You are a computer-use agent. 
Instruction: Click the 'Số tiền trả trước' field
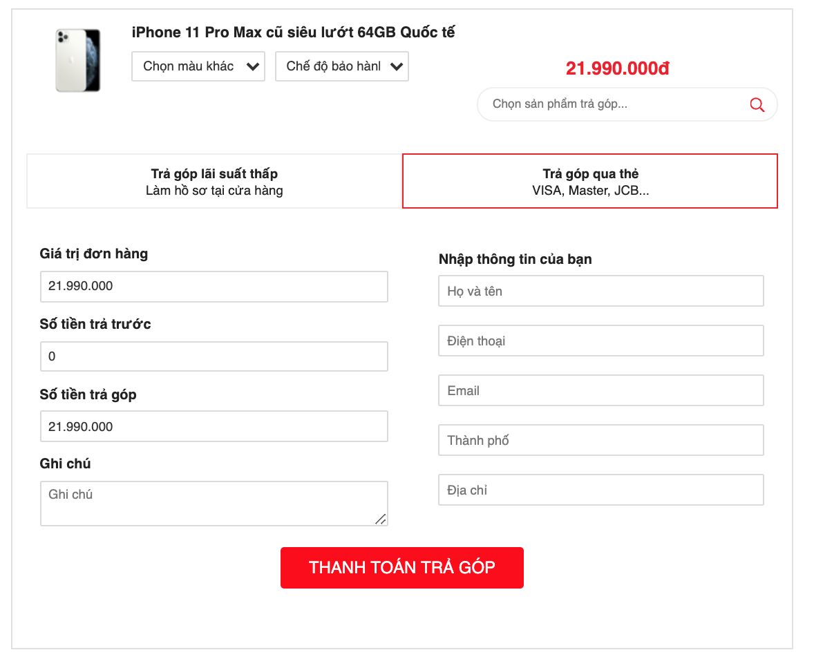click(214, 356)
